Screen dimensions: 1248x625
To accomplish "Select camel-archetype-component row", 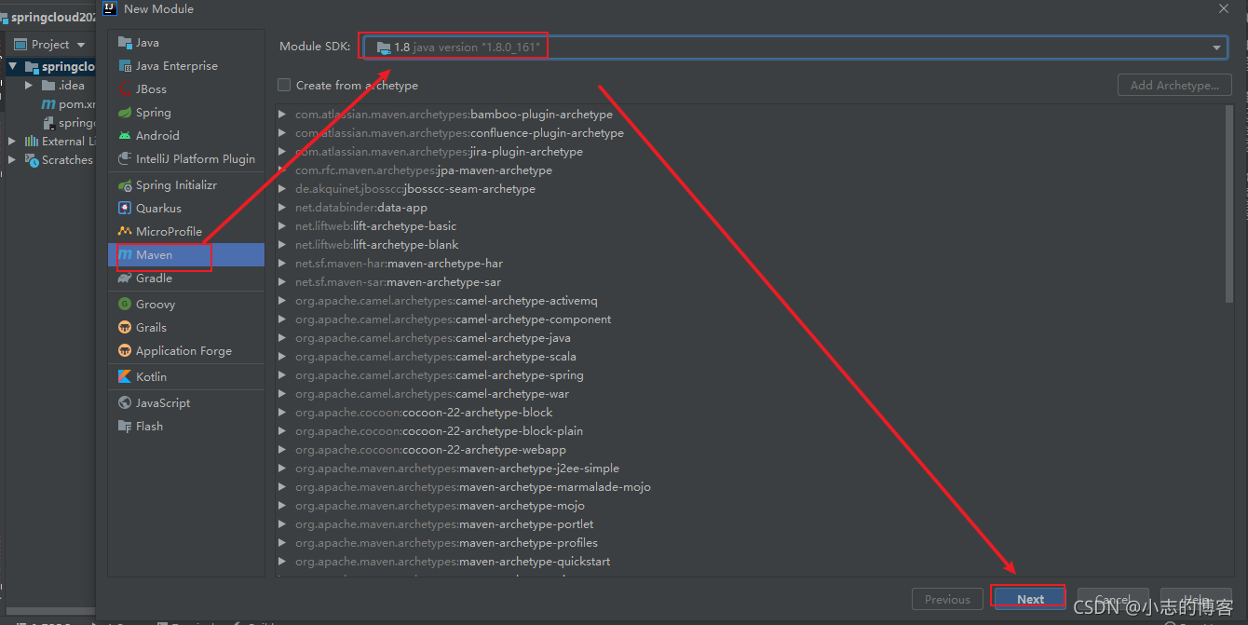I will (x=751, y=319).
